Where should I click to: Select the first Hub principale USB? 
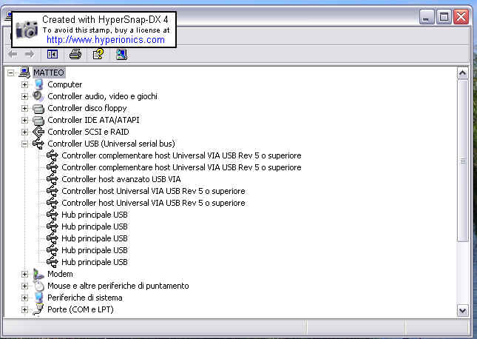pyautogui.click(x=95, y=215)
